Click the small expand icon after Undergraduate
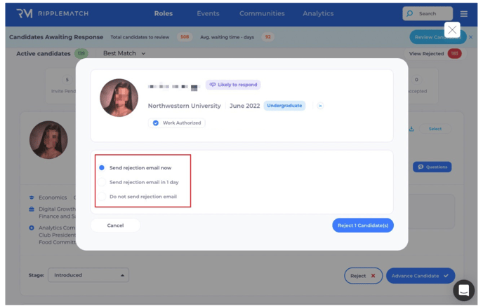The height and width of the screenshot is (306, 483). coord(320,106)
